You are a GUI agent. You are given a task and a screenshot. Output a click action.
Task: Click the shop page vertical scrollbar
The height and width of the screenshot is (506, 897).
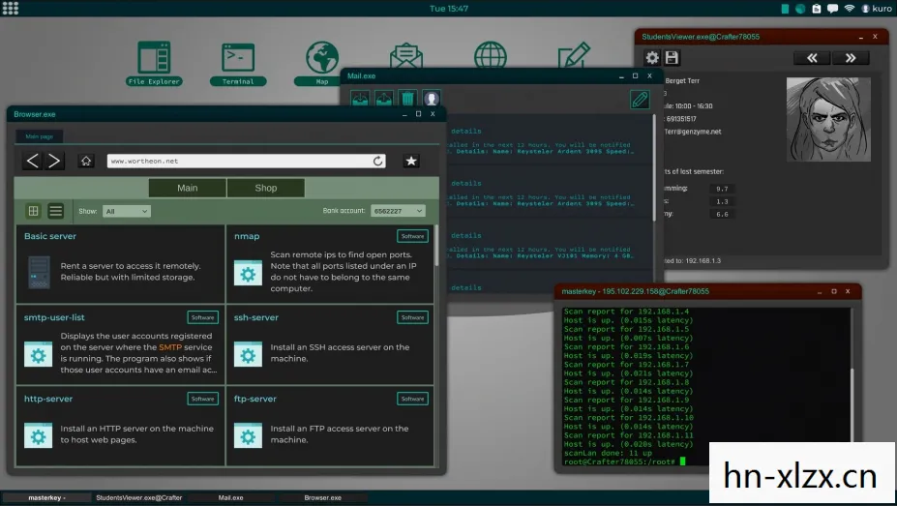[436, 246]
